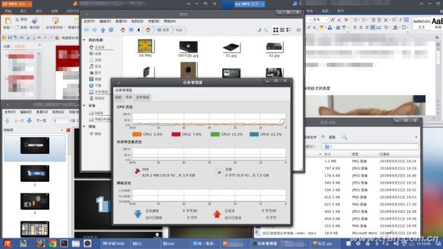Switch to the 文件系统 tab in task manager
The height and width of the screenshot is (249, 443).
point(142,97)
